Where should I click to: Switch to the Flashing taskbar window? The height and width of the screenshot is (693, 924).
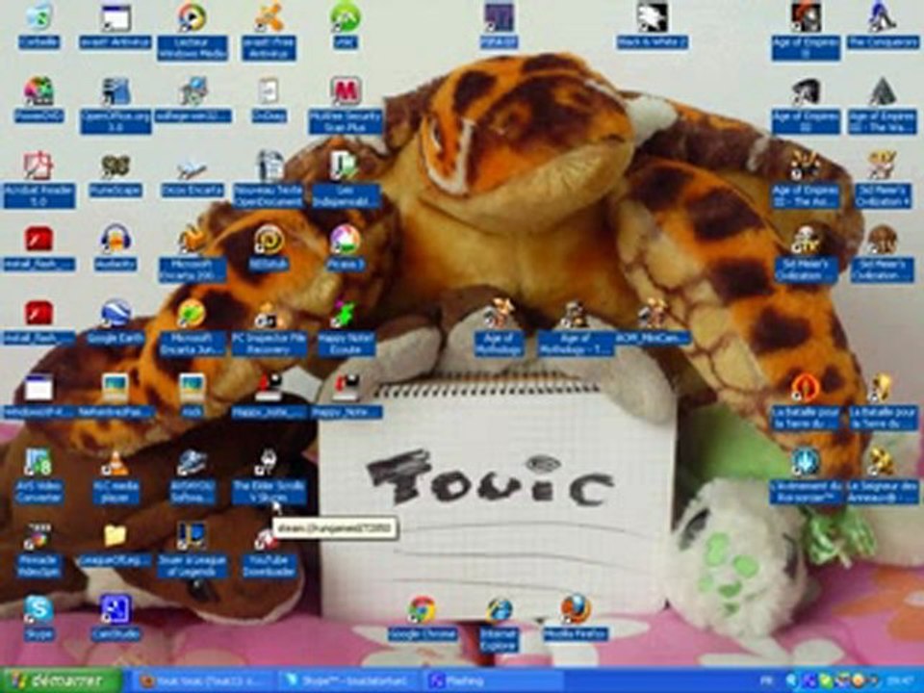pos(494,681)
